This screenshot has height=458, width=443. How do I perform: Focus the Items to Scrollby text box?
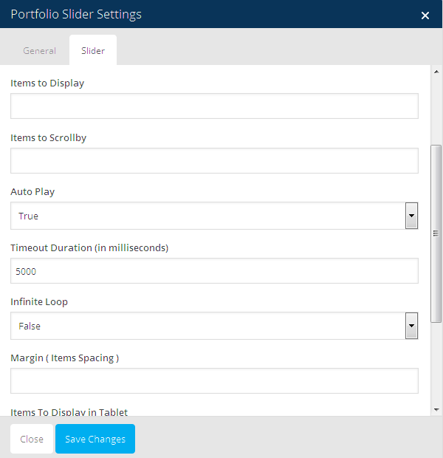[x=214, y=161]
